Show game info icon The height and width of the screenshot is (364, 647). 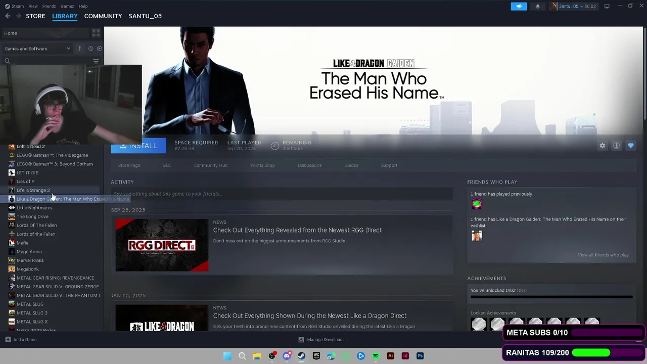coord(617,146)
